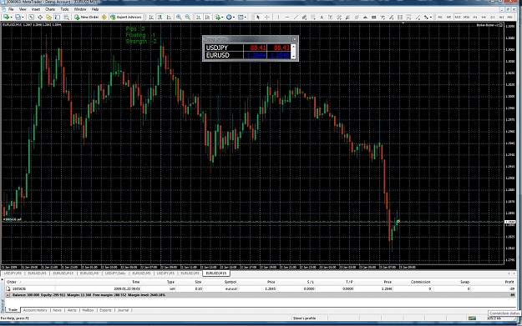Expand the Indicators dropdown arrow
This screenshot has width=522, height=326.
[222, 17]
